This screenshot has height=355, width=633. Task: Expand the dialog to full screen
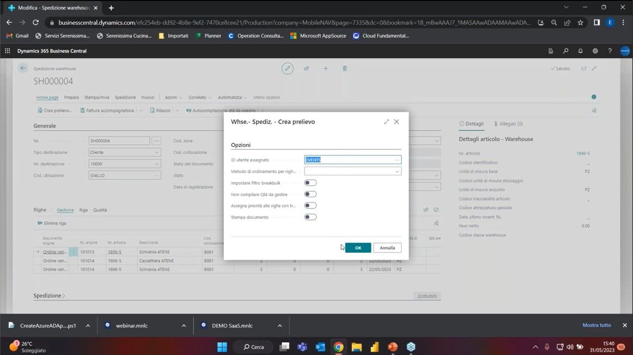click(386, 122)
